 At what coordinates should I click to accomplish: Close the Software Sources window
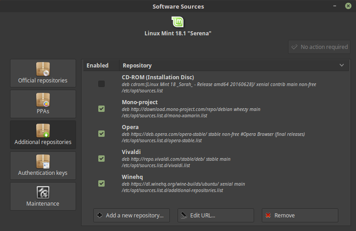coord(348,6)
